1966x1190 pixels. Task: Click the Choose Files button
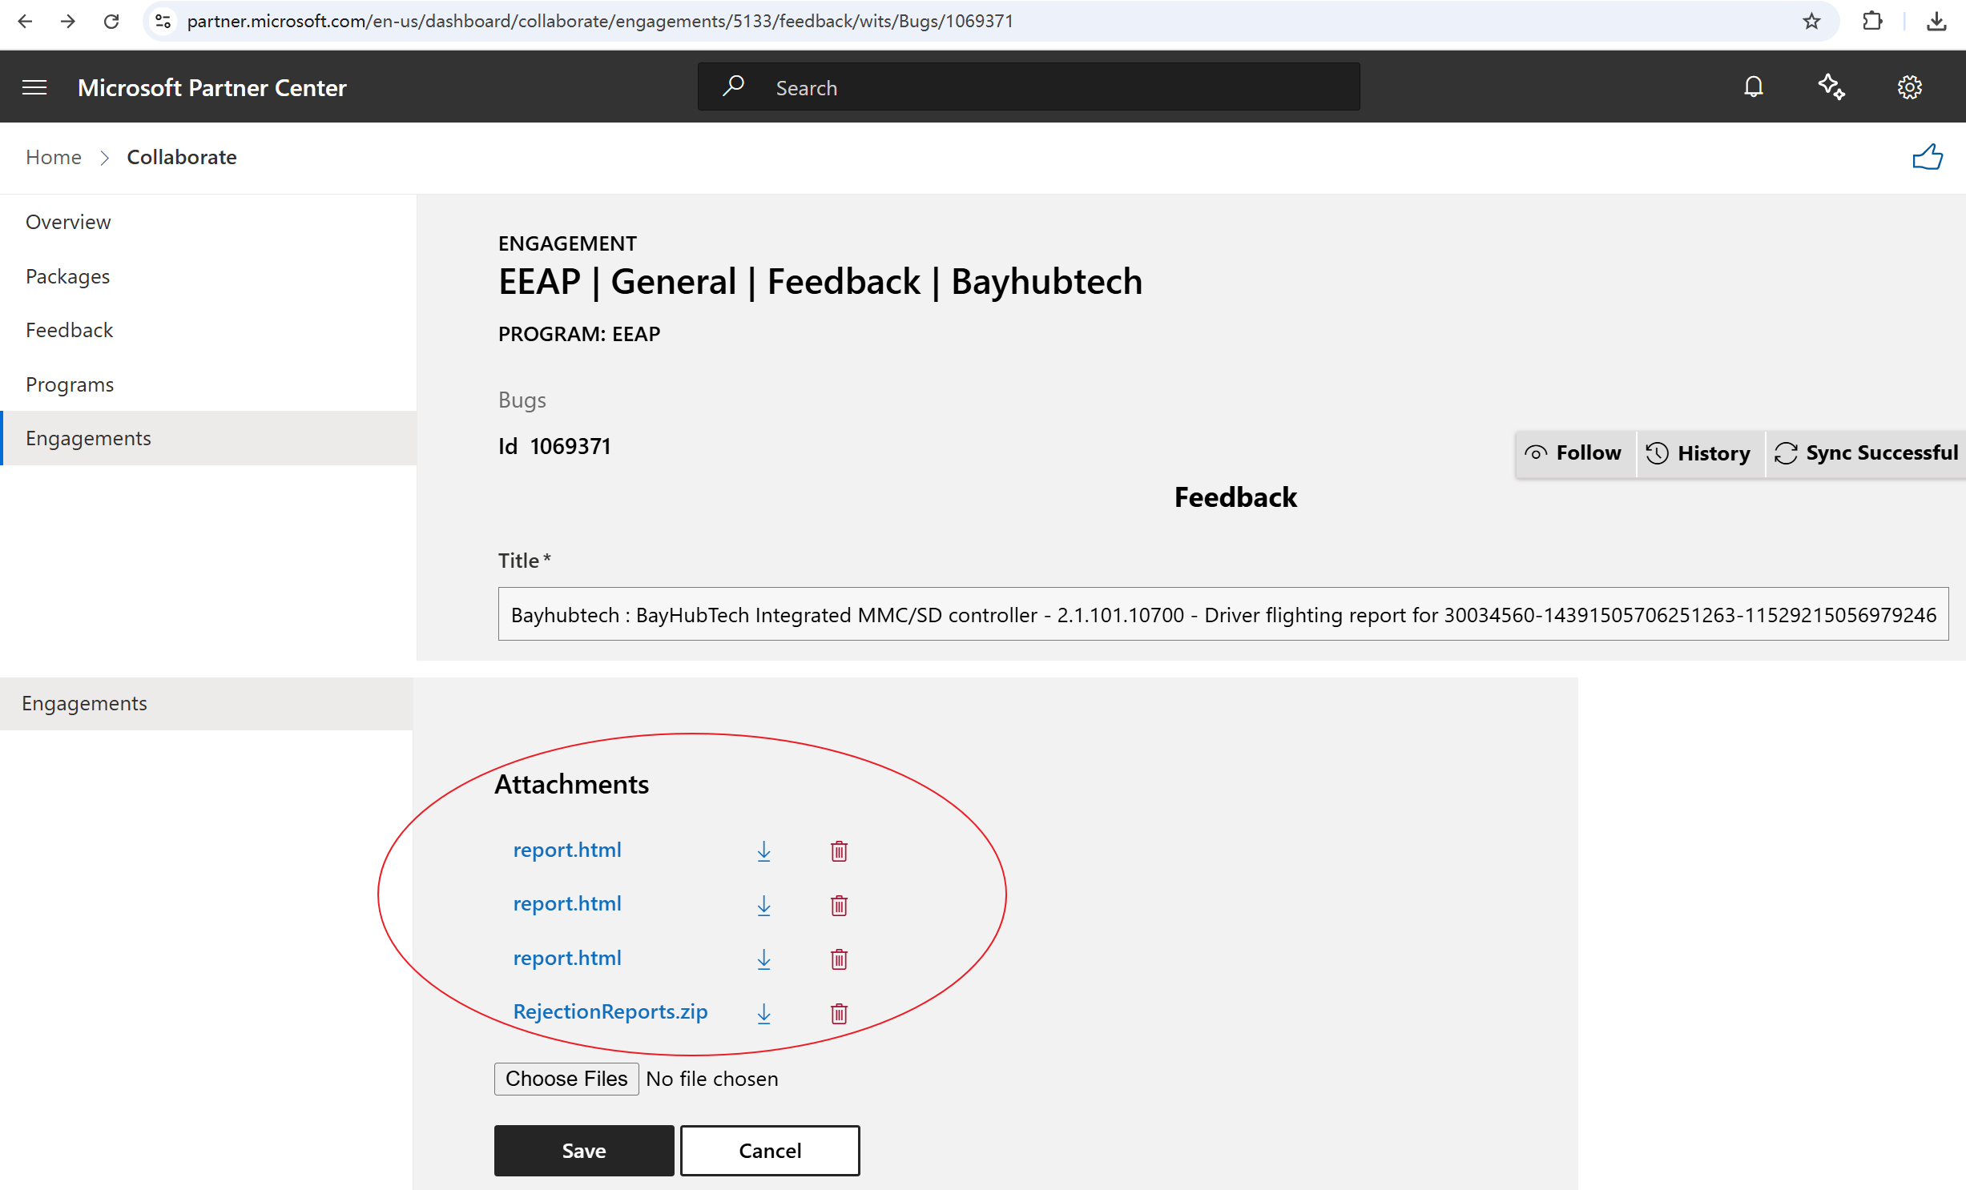click(x=566, y=1079)
